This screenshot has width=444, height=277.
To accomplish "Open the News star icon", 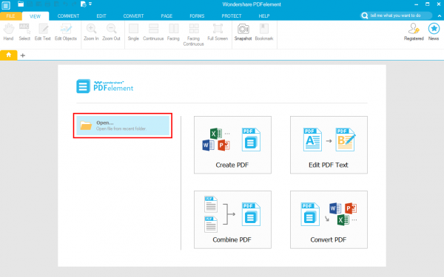I will coord(434,32).
